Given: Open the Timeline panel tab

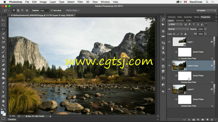Looking at the screenshot, I should coord(12,119).
